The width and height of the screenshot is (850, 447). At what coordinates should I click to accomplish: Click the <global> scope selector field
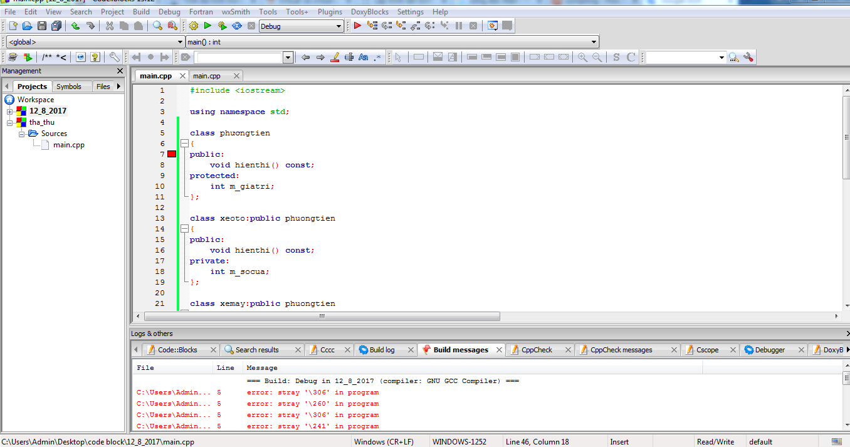94,42
